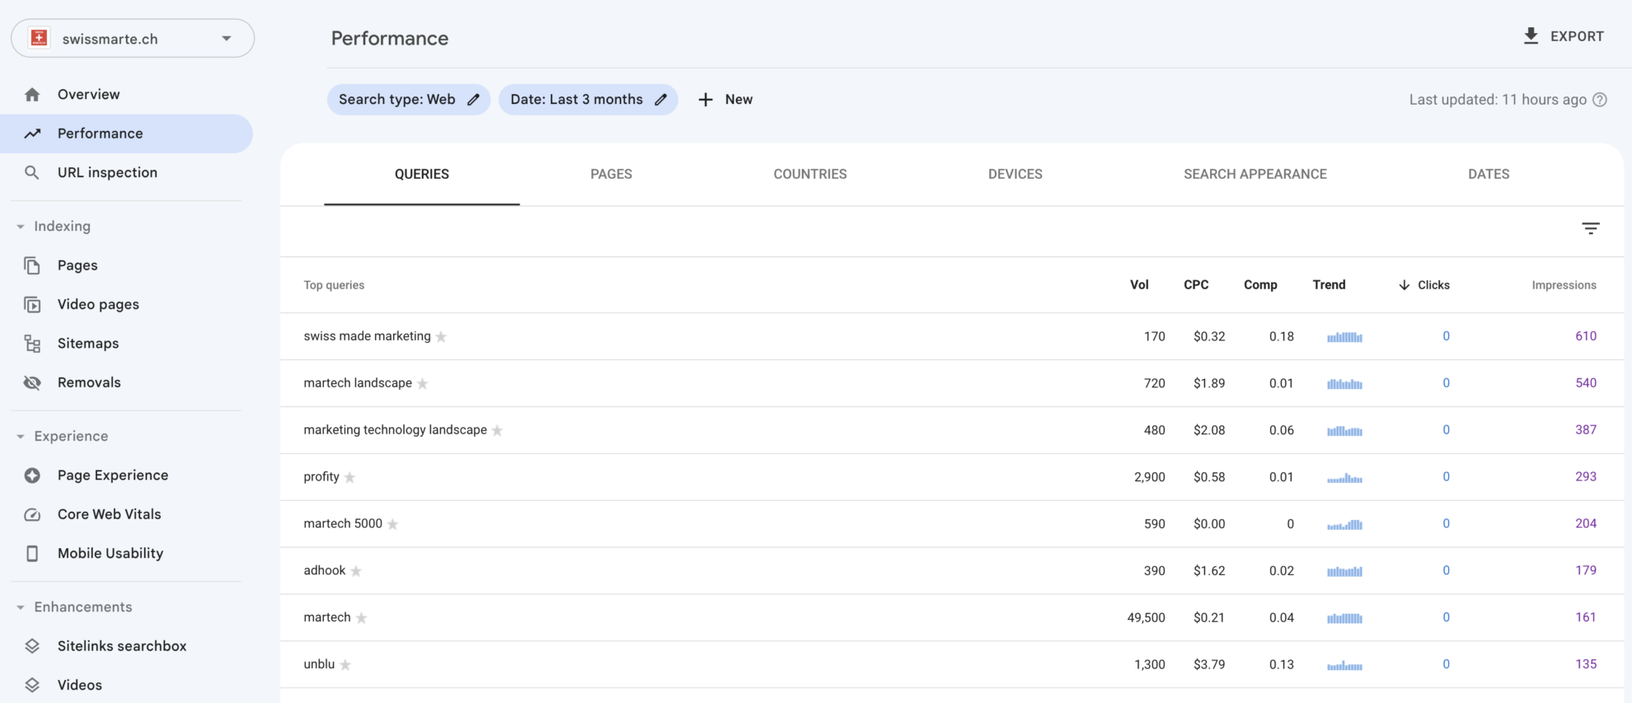1632x703 pixels.
Task: Open the table rows filter icon
Action: click(x=1591, y=228)
